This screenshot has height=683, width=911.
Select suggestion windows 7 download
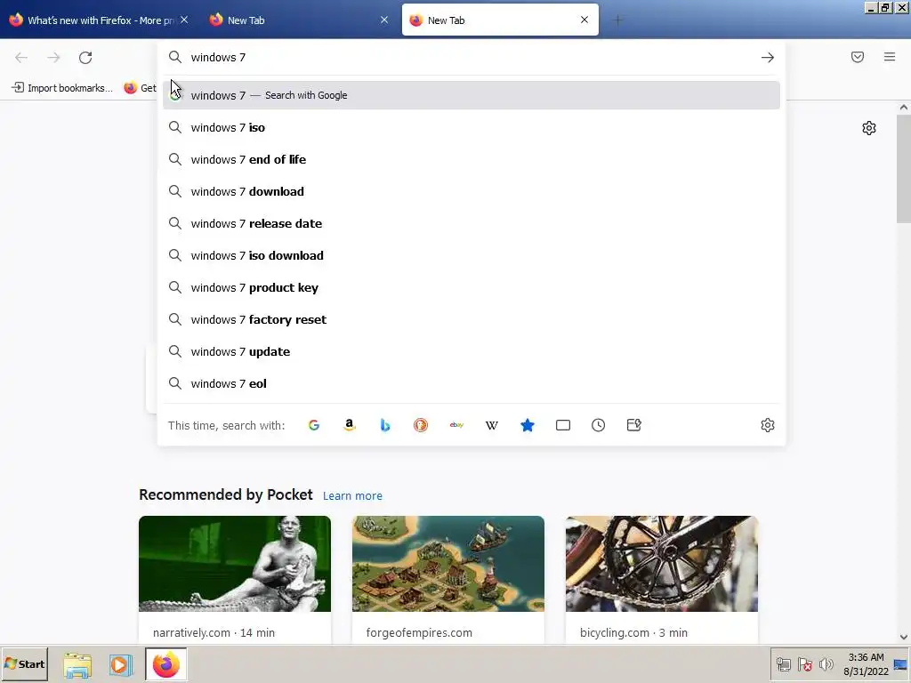[472, 191]
